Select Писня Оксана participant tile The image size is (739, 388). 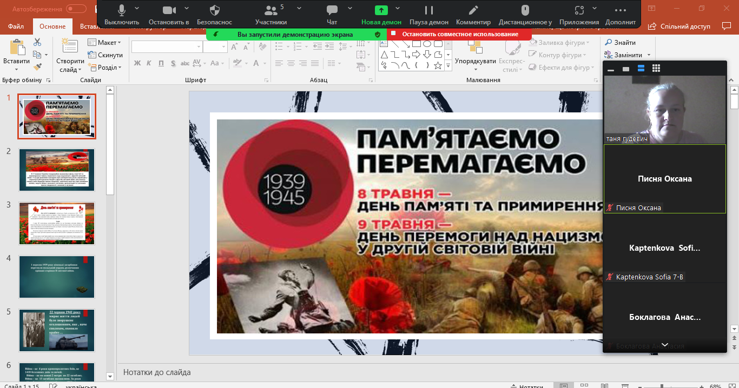[x=664, y=179]
